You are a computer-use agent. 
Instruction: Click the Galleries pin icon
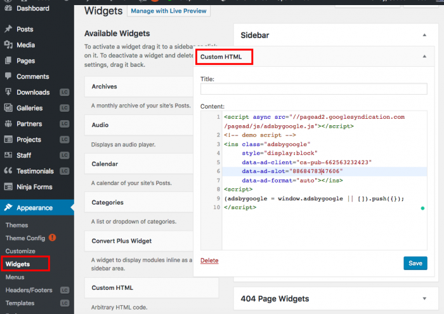tap(8, 108)
